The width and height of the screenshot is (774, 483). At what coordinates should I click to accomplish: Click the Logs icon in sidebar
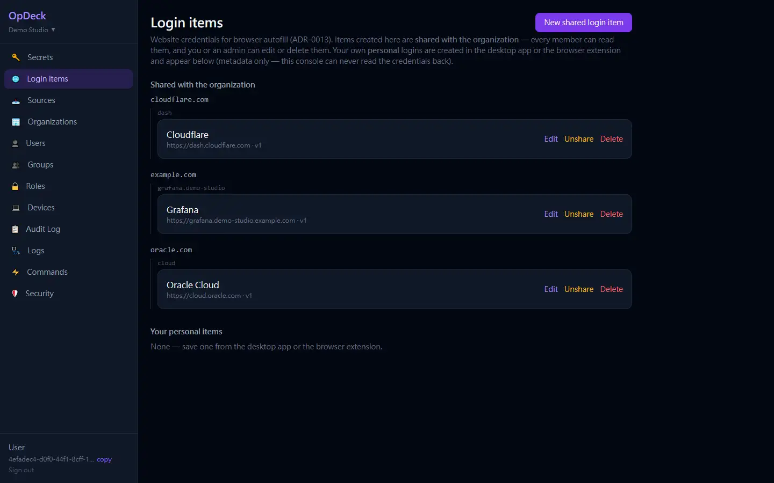pos(16,251)
